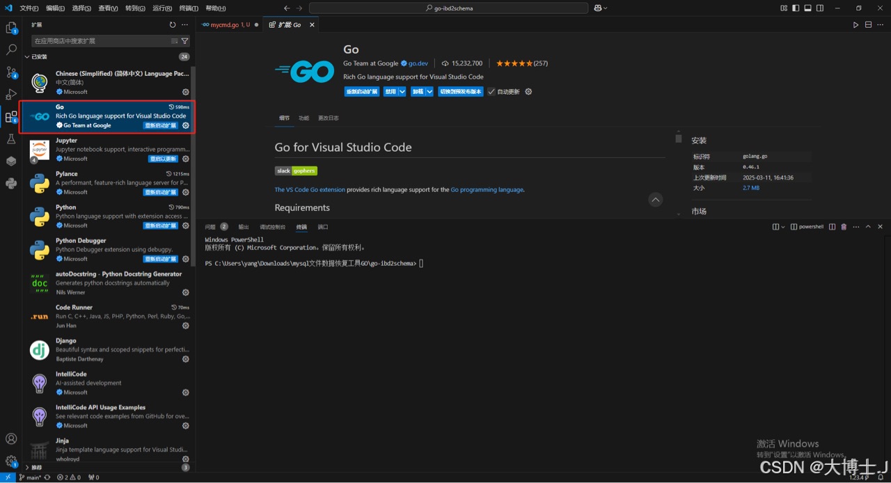Run the file with play icon

point(856,24)
